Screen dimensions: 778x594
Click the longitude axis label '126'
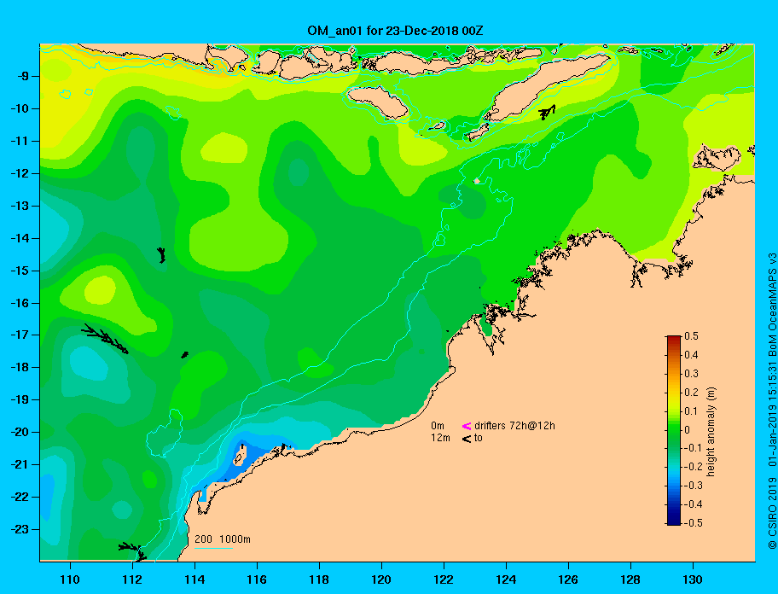(x=568, y=579)
